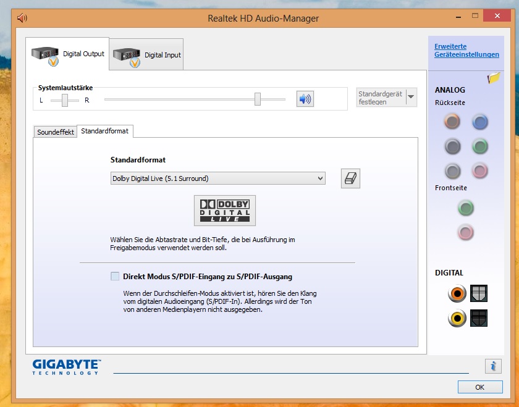
Task: Open Erweiterte Geräteeinstellungen link
Action: coord(466,50)
